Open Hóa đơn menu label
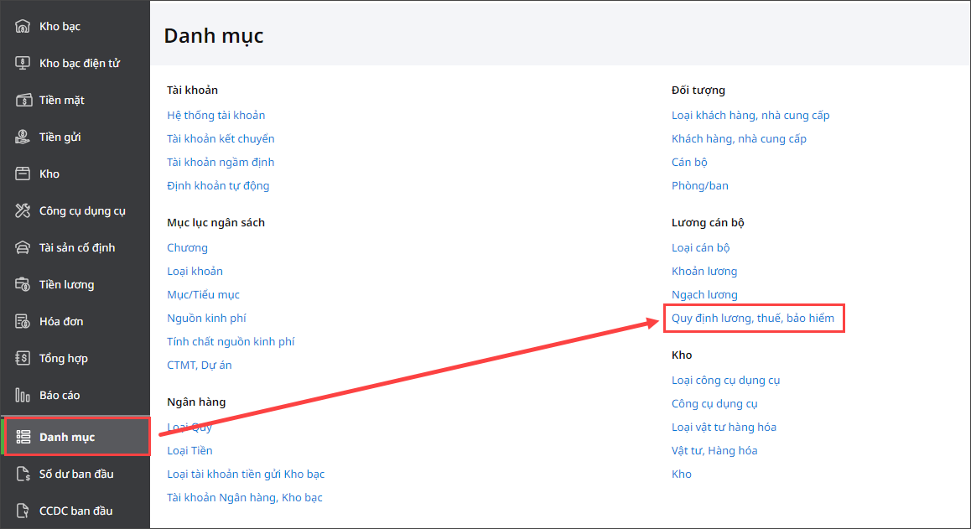The image size is (971, 529). tap(61, 321)
